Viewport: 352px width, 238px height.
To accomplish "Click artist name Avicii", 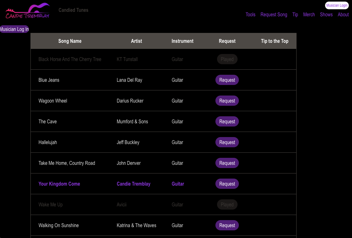I will click(122, 205).
